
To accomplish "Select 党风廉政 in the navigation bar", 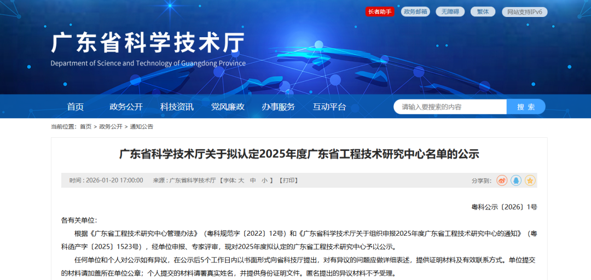I will [x=228, y=107].
